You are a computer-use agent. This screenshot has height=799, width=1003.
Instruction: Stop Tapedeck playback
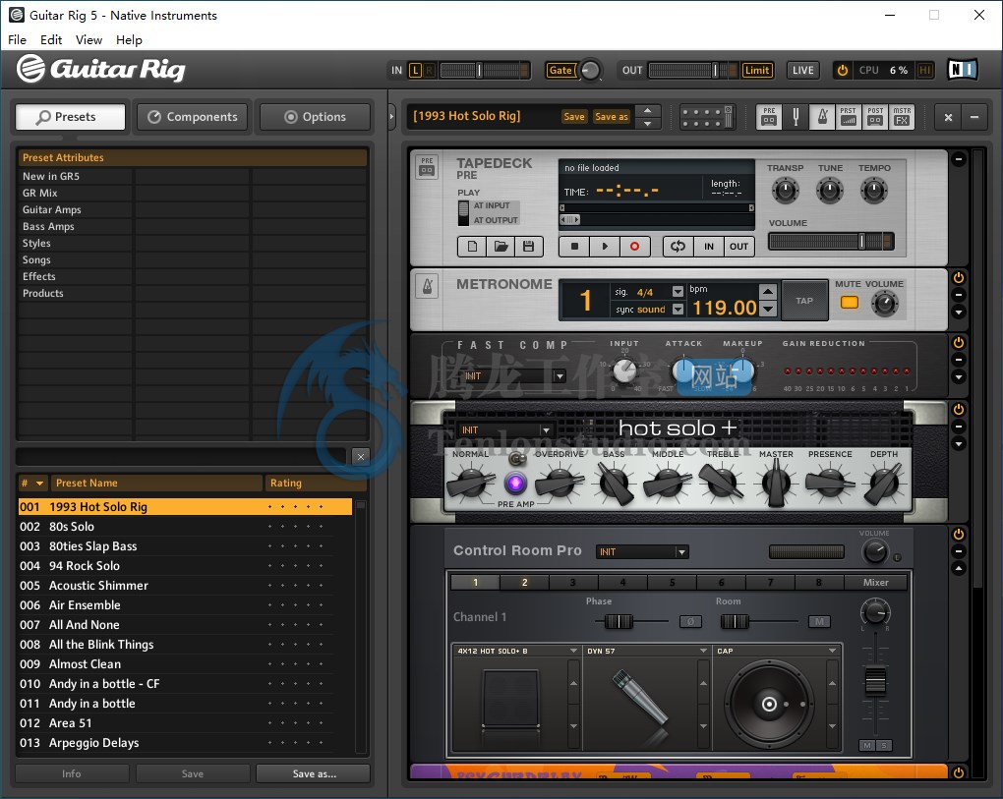pyautogui.click(x=574, y=246)
